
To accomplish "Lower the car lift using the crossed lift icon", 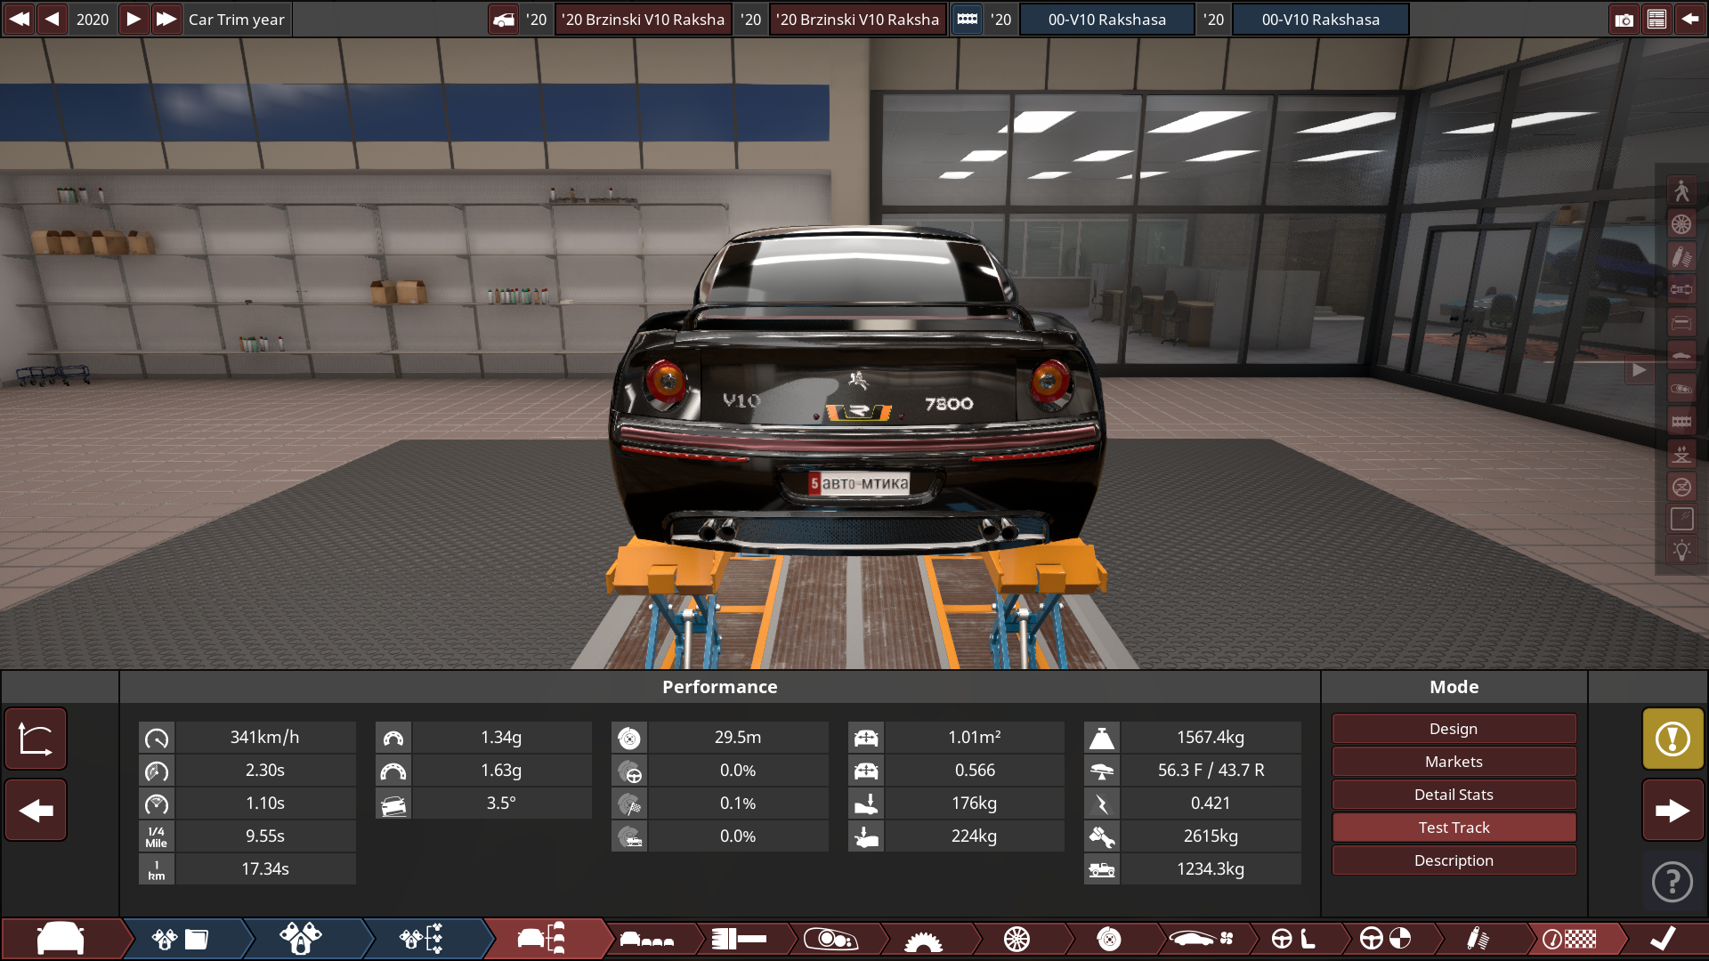I will (1682, 487).
